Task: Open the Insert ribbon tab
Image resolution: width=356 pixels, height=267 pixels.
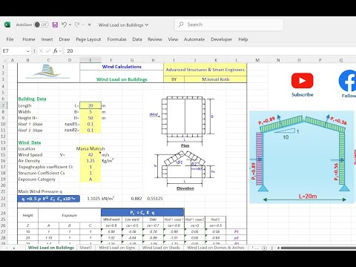Action: pyautogui.click(x=47, y=39)
